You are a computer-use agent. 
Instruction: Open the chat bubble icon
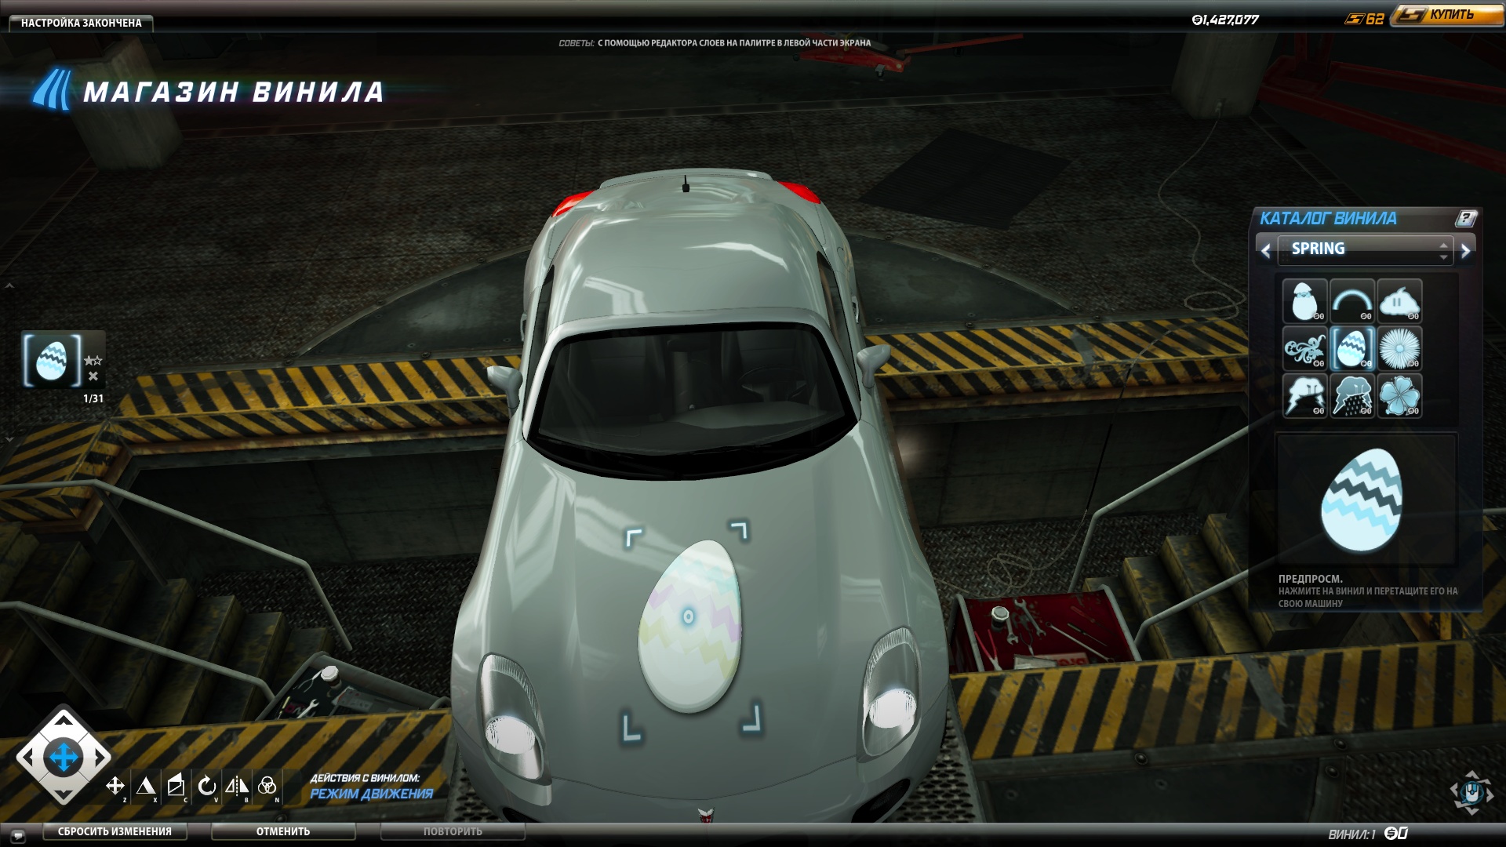pos(18,836)
